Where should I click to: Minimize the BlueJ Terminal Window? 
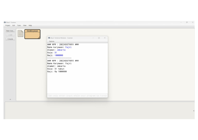pyautogui.click(x=93, y=38)
